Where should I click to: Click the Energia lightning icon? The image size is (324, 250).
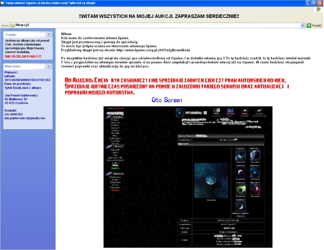(259, 110)
